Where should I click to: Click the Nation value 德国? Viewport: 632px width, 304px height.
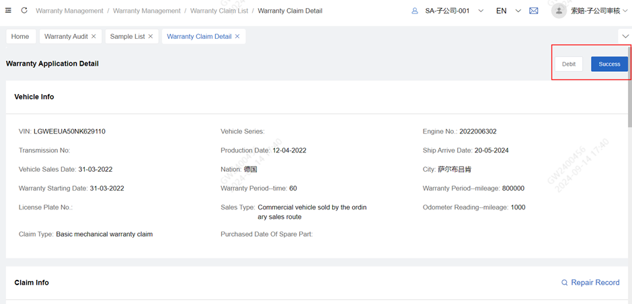(250, 169)
